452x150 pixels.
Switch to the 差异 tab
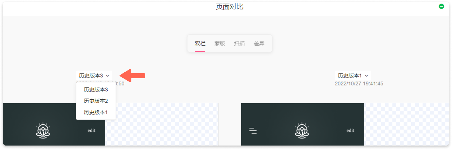point(259,44)
